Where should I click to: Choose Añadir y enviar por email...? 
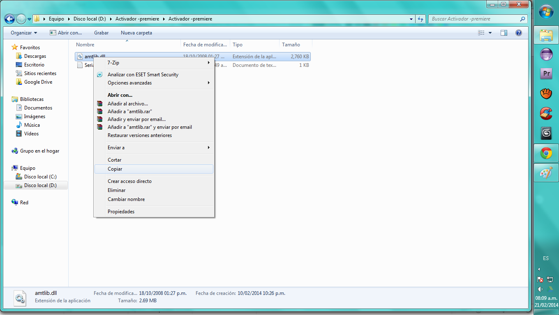click(154, 119)
